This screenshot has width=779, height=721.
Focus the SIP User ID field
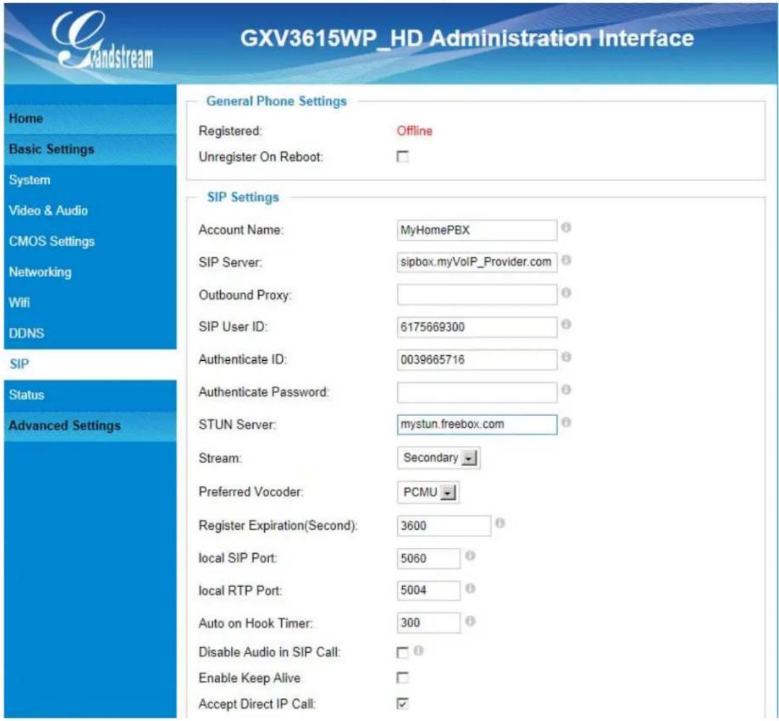[x=477, y=327]
